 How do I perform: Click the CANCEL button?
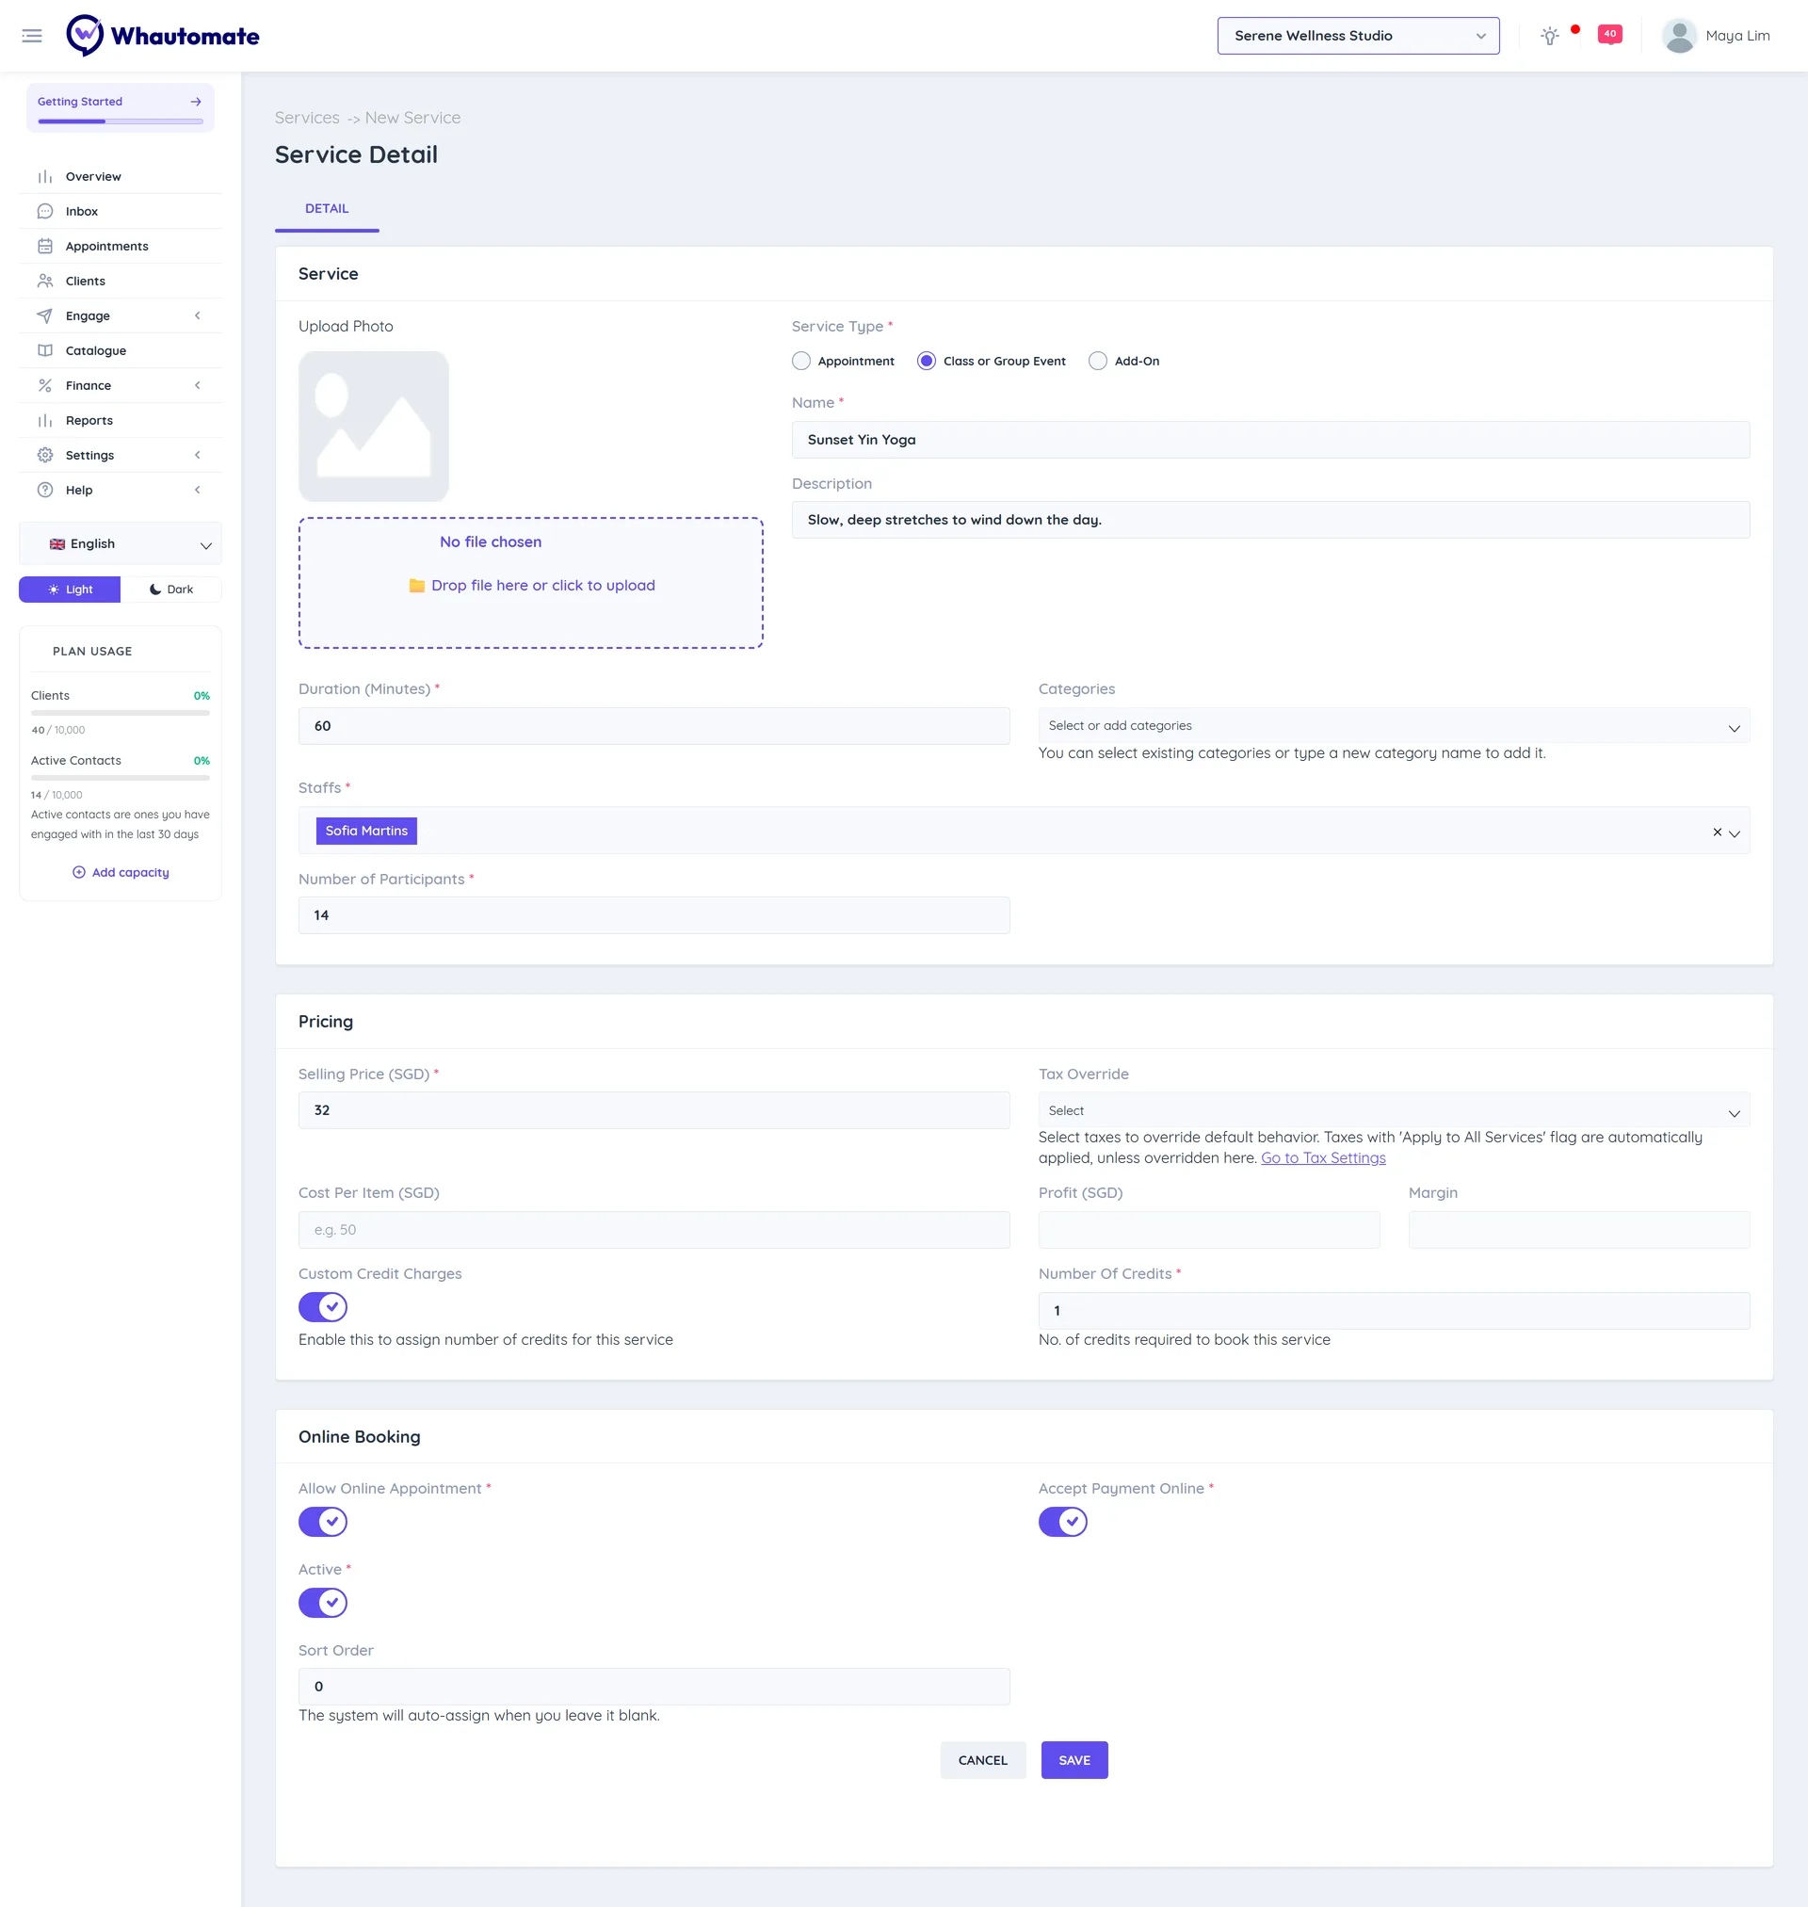coord(983,1759)
